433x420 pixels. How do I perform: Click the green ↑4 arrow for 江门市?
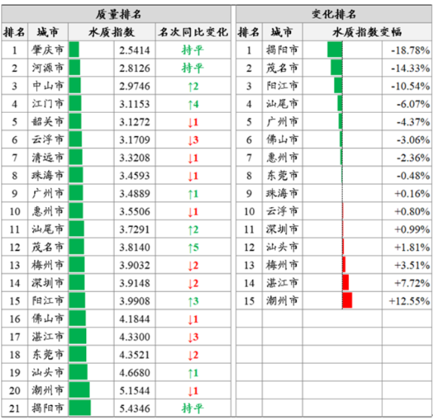click(x=192, y=103)
